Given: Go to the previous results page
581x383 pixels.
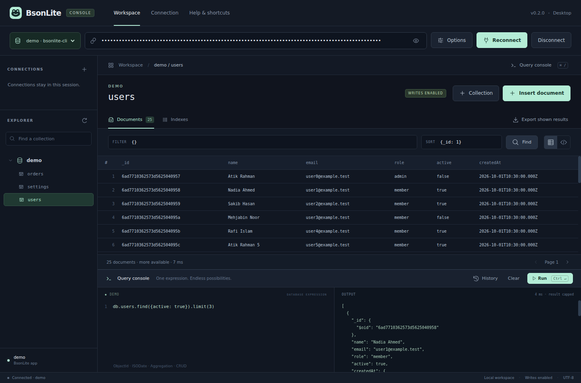Looking at the screenshot, I should 536,262.
